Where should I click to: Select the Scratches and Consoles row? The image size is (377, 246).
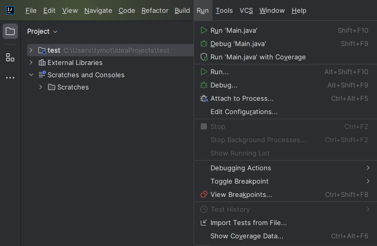point(110,75)
